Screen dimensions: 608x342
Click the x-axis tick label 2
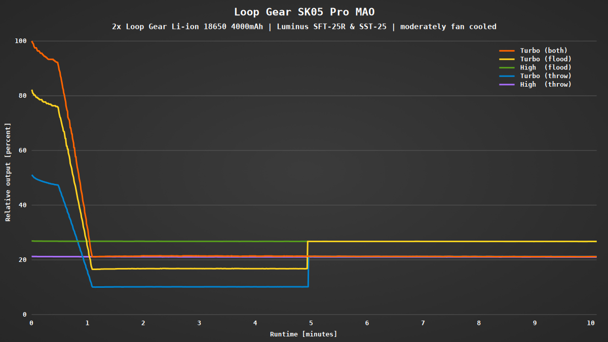pyautogui.click(x=143, y=323)
